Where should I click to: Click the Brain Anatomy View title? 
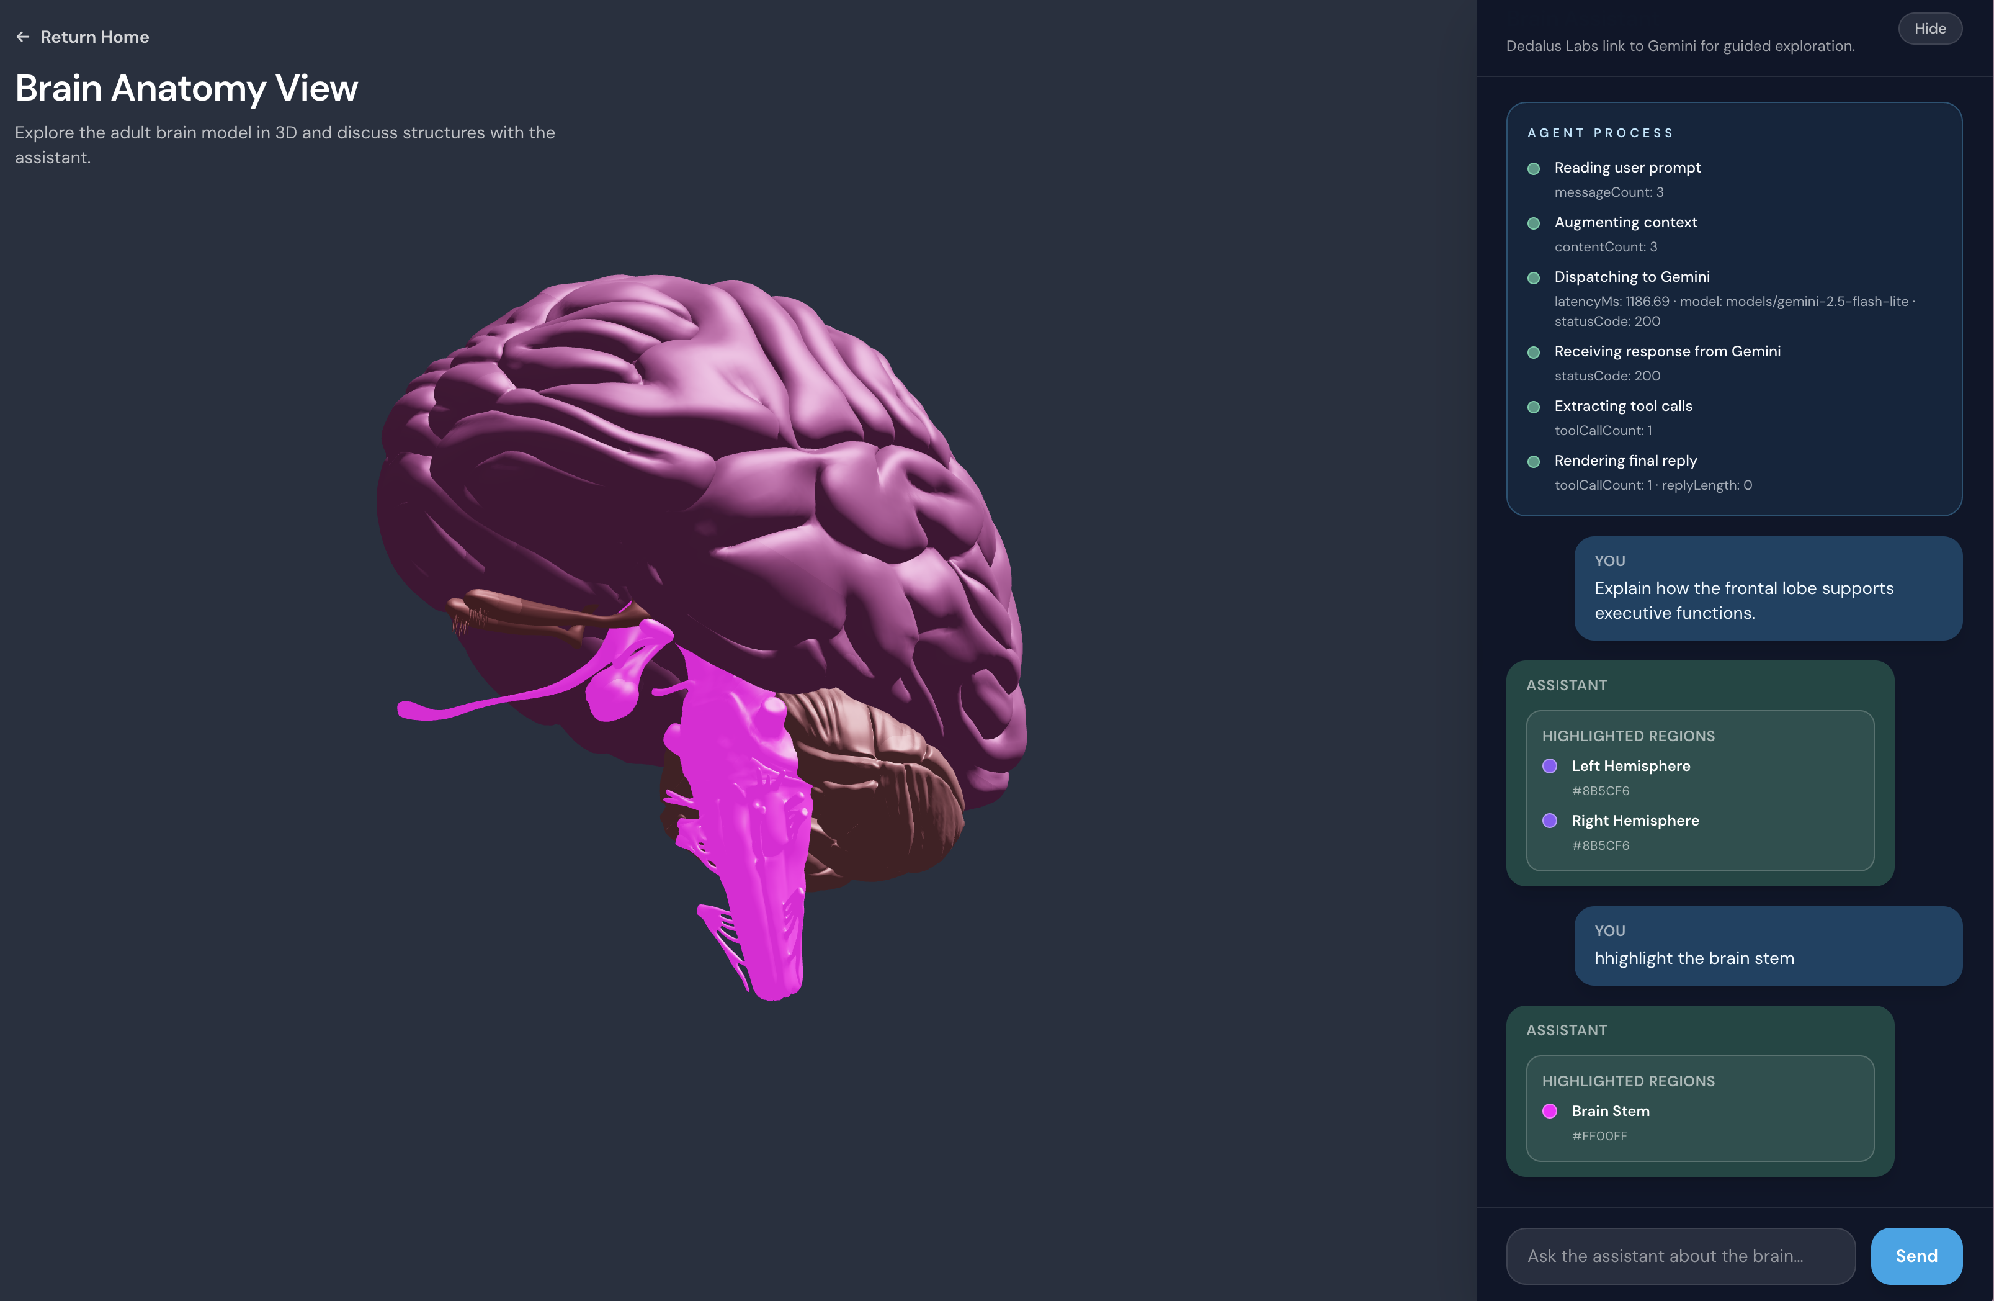click(x=186, y=87)
